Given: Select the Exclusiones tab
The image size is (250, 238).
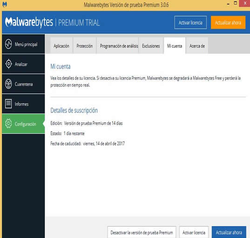Looking at the screenshot, I should (x=151, y=46).
